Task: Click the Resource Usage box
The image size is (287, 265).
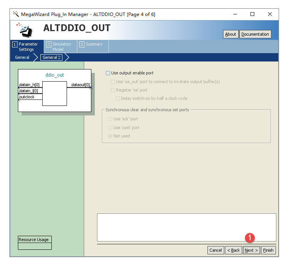Action: [35, 243]
